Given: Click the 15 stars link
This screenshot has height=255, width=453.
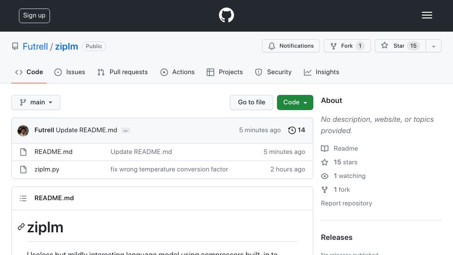Looking at the screenshot, I should tap(345, 162).
